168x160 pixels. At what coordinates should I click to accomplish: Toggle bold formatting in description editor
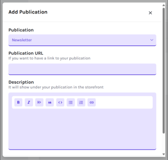[x=19, y=102]
